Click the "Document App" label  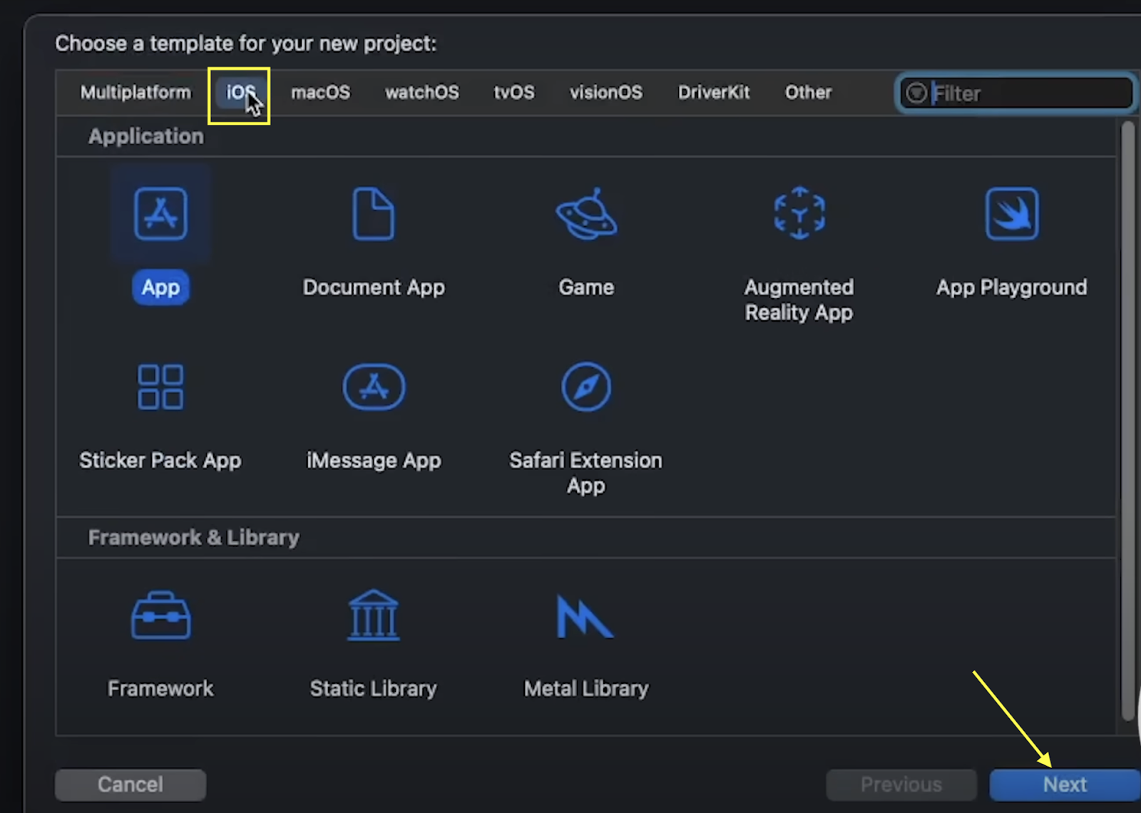click(x=374, y=287)
